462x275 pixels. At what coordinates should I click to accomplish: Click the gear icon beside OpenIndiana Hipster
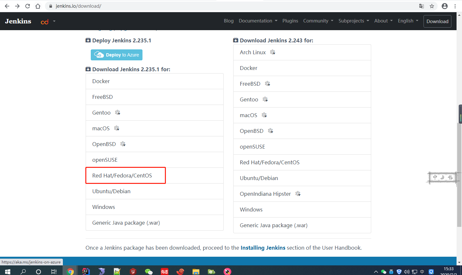[298, 194]
